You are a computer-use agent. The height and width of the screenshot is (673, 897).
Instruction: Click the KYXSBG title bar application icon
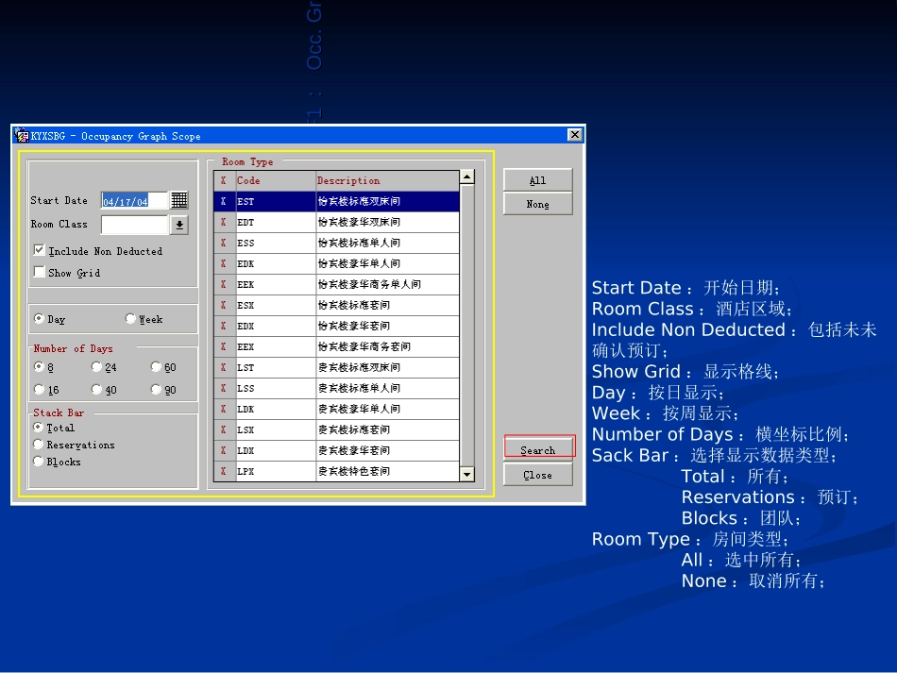[22, 135]
